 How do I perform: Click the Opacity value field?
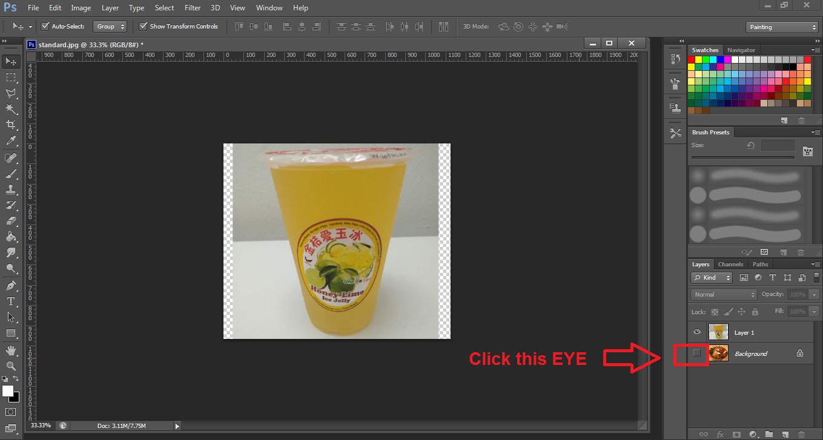coord(797,295)
